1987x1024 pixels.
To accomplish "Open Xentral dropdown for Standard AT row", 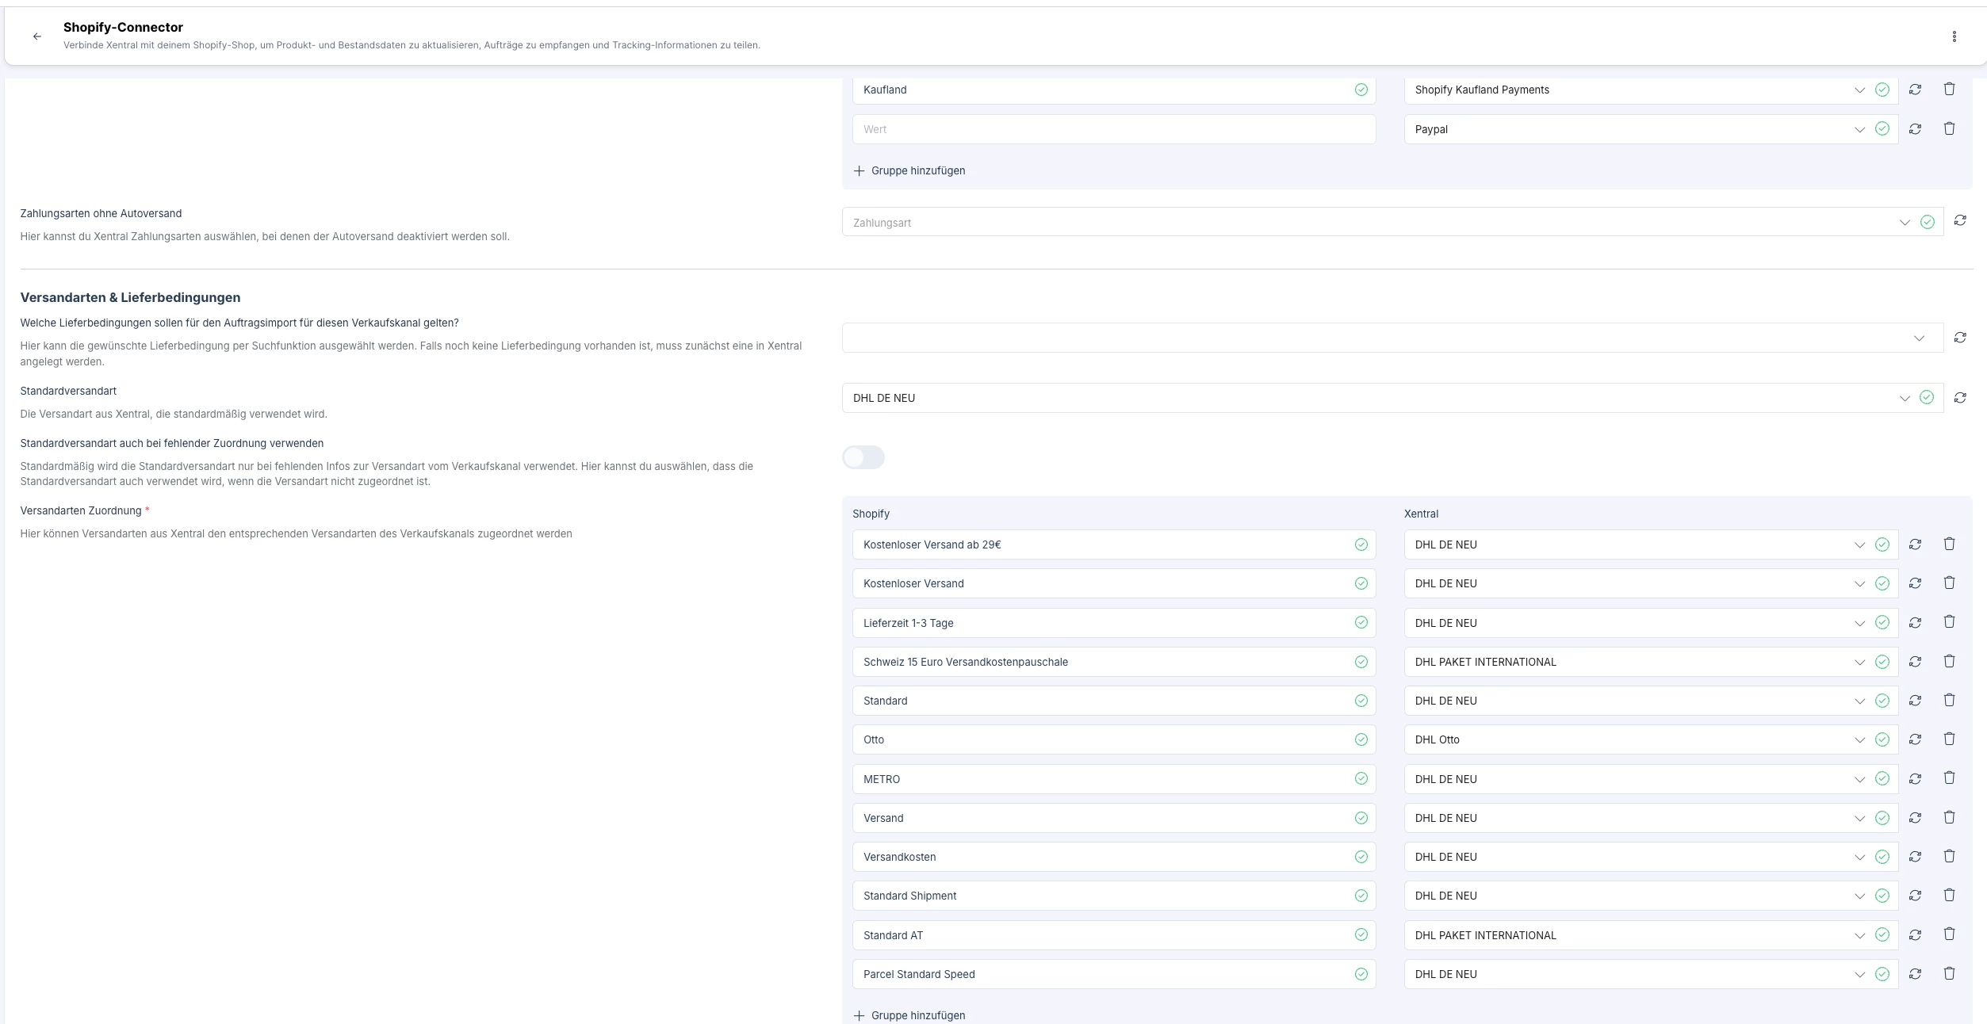I will pos(1633,935).
